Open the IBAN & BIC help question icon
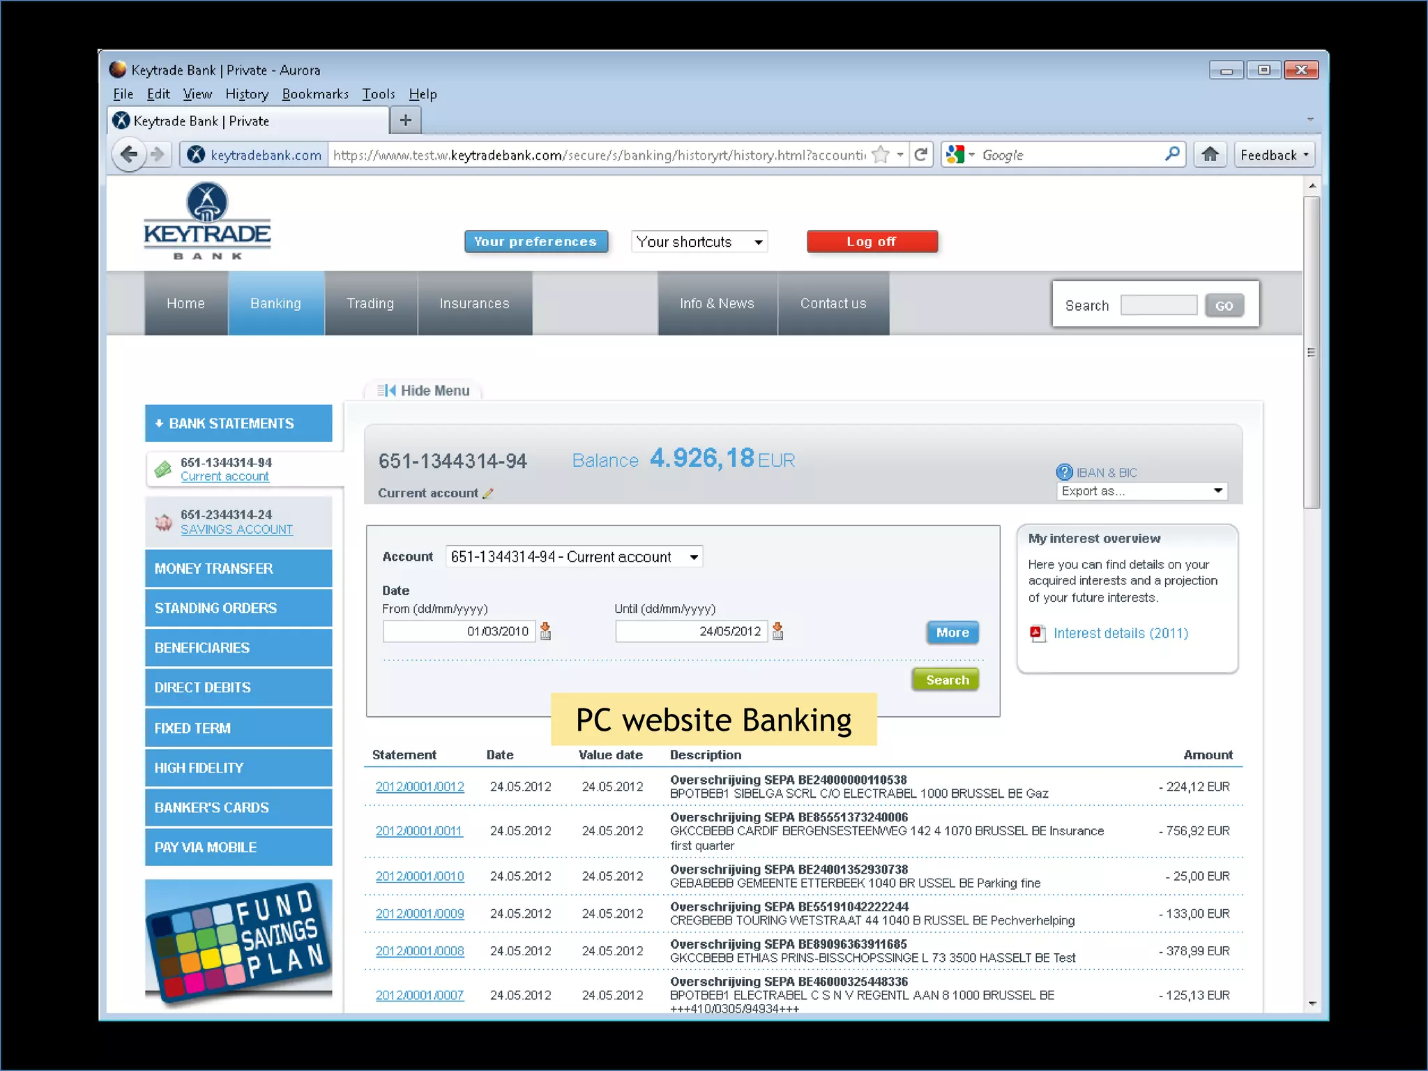This screenshot has width=1428, height=1071. click(x=1064, y=472)
